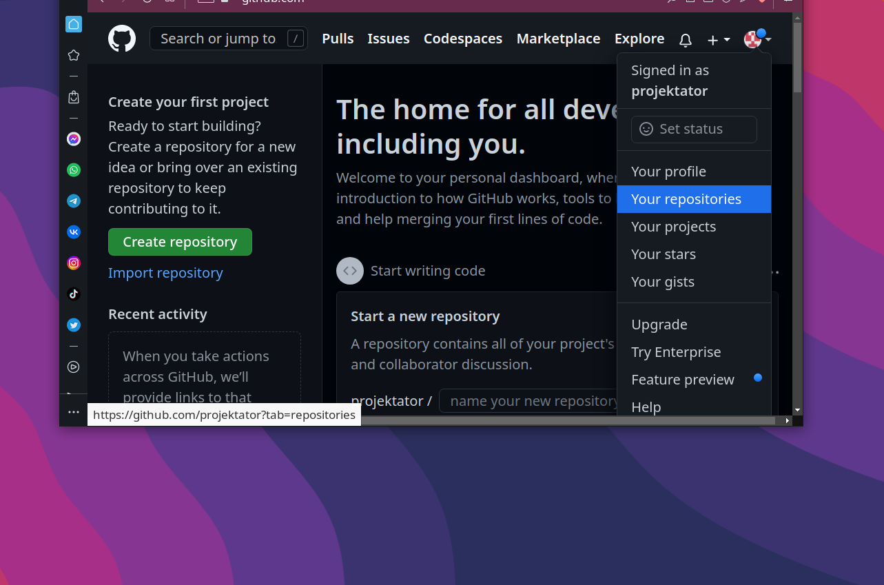Viewport: 884px width, 585px height.
Task: Open the player icon in sidebar
Action: pyautogui.click(x=74, y=367)
